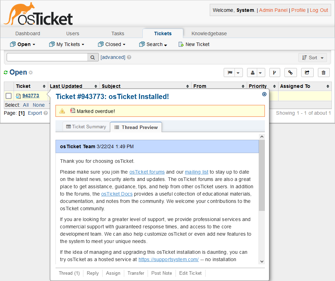Go to the Tasks tab
The width and height of the screenshot is (335, 281).
[118, 33]
